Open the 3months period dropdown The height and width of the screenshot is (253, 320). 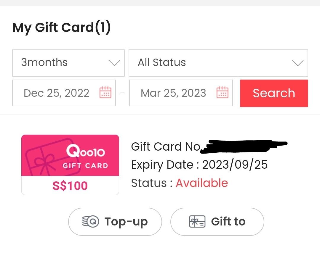pyautogui.click(x=68, y=63)
